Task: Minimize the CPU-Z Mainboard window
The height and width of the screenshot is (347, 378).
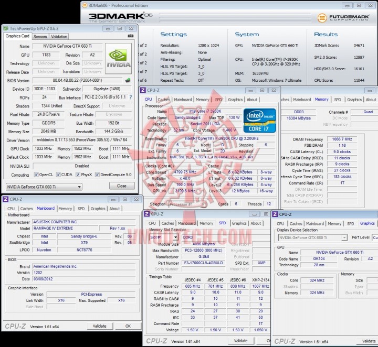Action: click(x=113, y=200)
